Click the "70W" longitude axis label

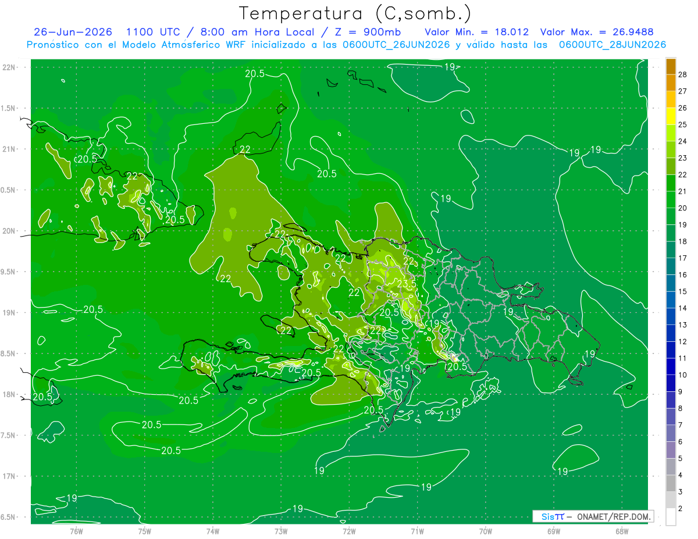coord(486,530)
